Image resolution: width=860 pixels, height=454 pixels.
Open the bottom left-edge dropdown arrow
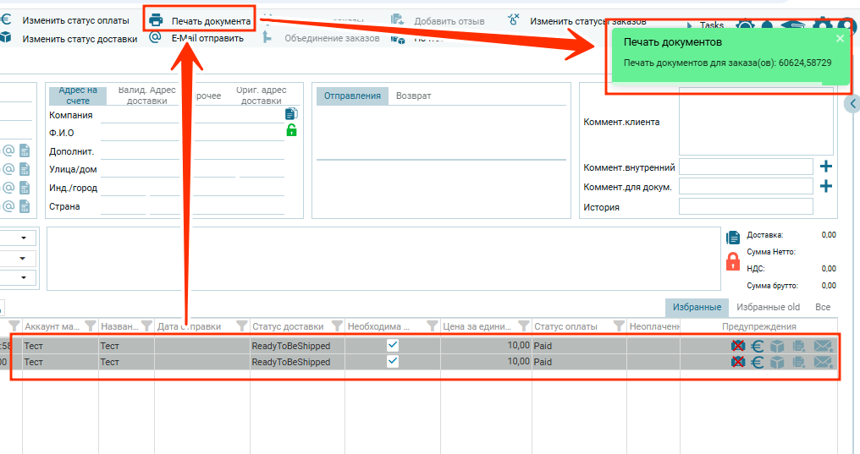(x=23, y=277)
